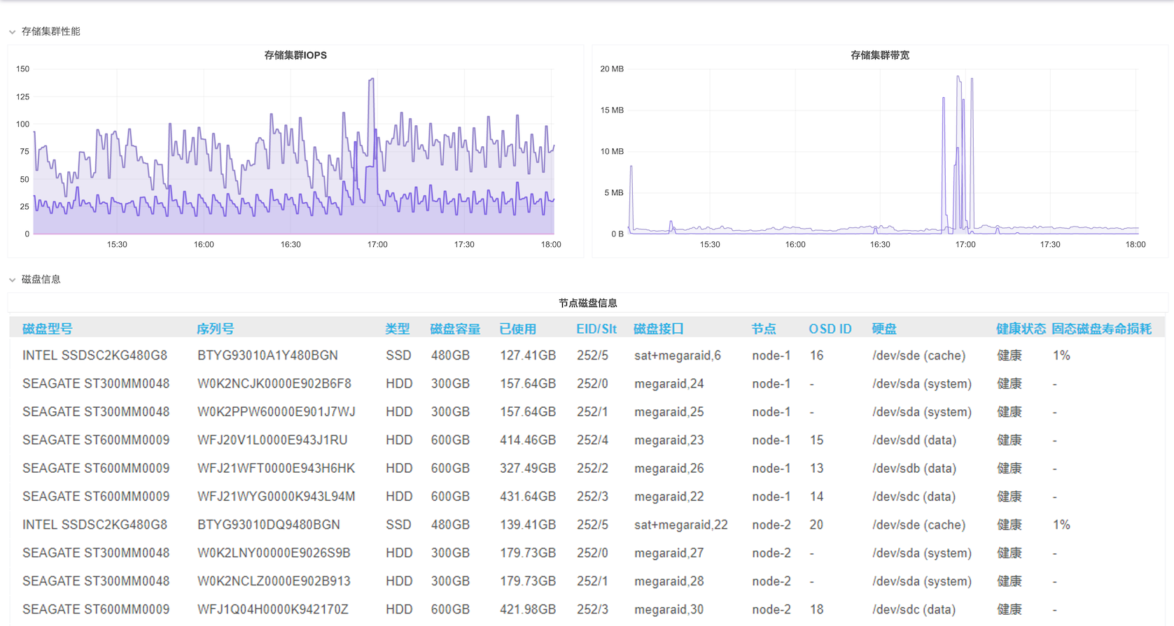Viewport: 1174px width, 626px height.
Task: Select serial number cell BTYG93010A1Y480BGN
Action: point(267,355)
